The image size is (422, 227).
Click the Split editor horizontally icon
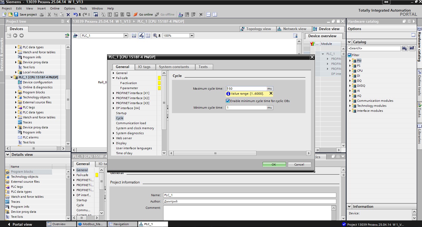click(x=208, y=15)
